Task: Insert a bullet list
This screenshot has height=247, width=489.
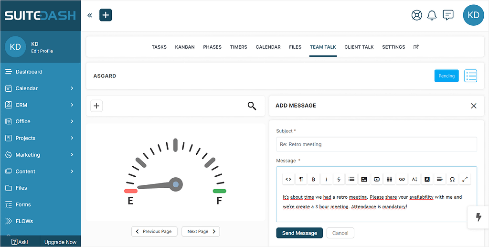Action: (351, 179)
